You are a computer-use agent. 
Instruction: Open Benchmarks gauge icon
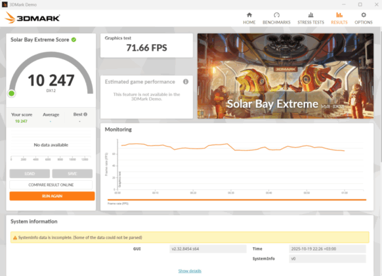[x=276, y=15]
